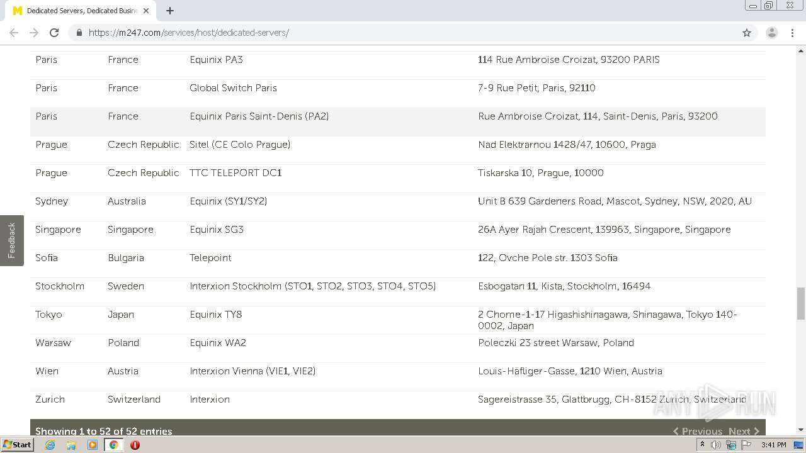
Task: Select address 'Tiskarska 10, Prague, 10000'
Action: click(x=540, y=173)
